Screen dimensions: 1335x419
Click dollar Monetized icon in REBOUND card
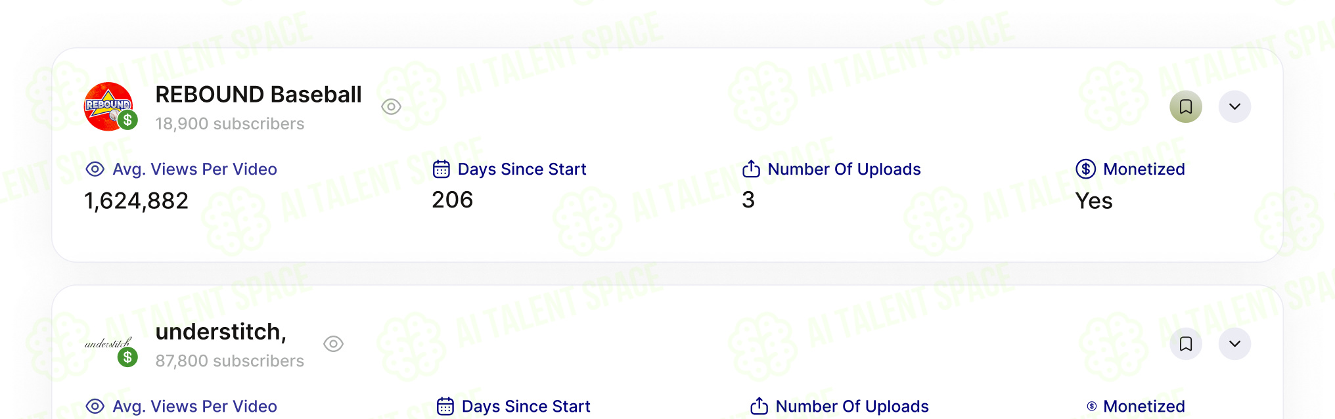[x=1085, y=169]
